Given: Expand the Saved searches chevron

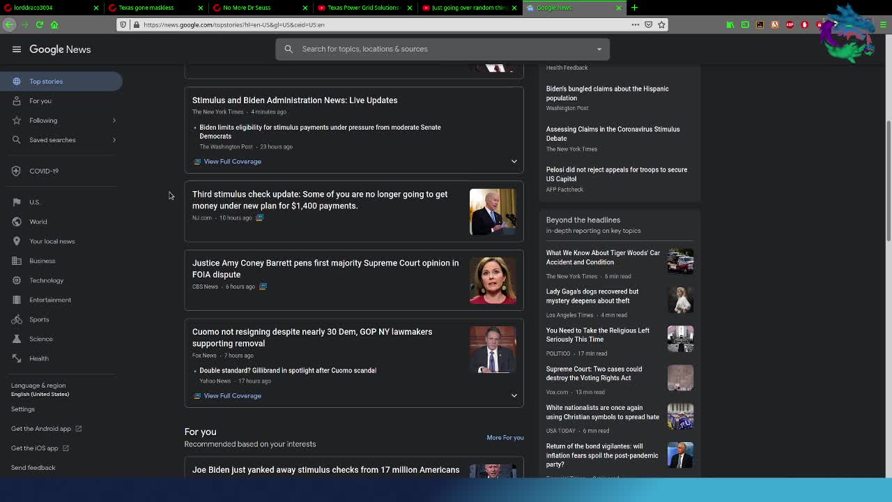Looking at the screenshot, I should pos(114,140).
